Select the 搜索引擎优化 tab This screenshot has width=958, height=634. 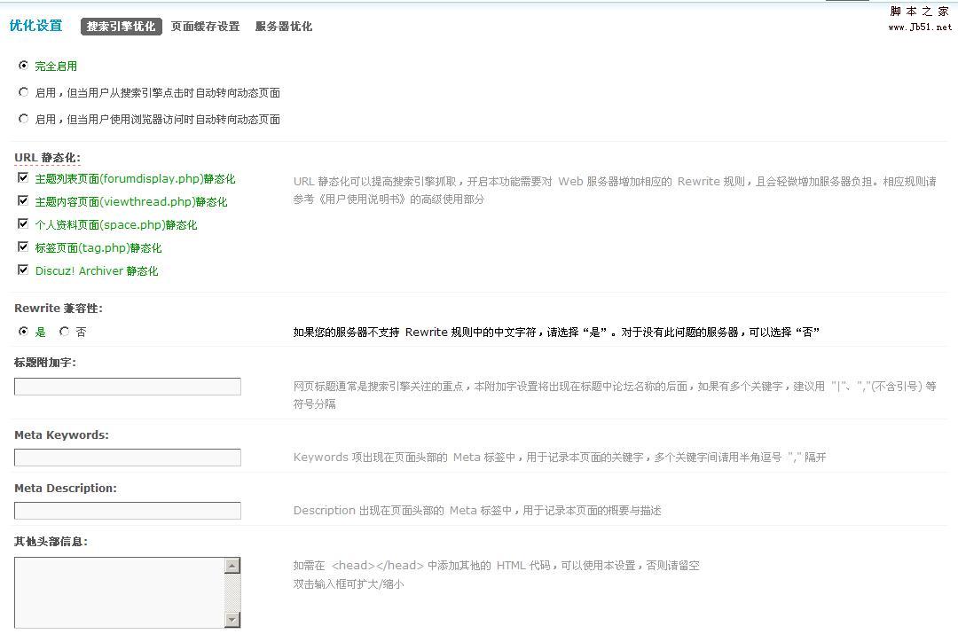121,27
